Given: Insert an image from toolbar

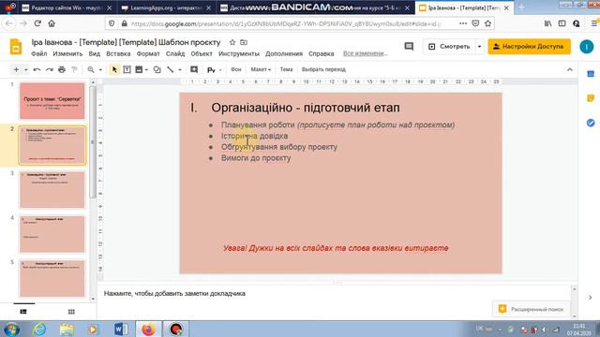Looking at the screenshot, I should [139, 69].
